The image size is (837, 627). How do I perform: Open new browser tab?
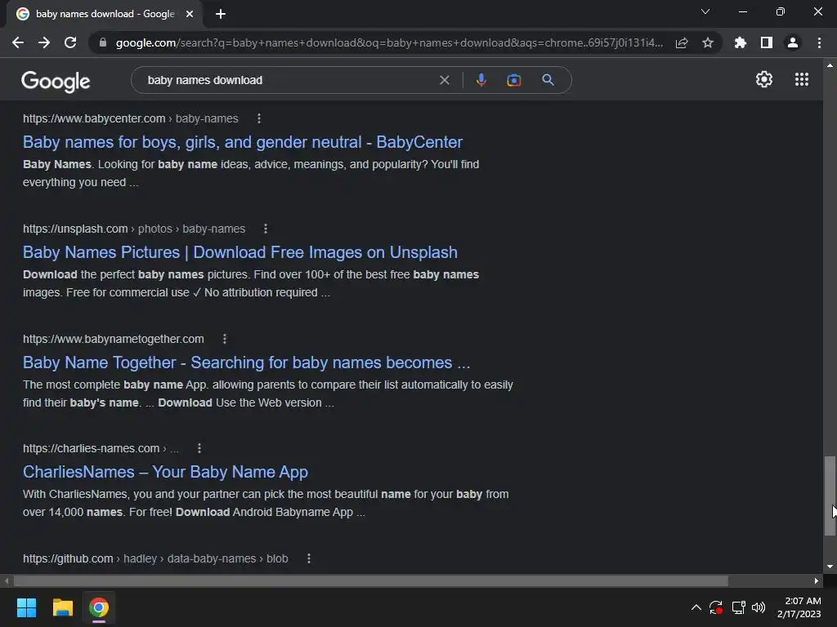coord(221,14)
